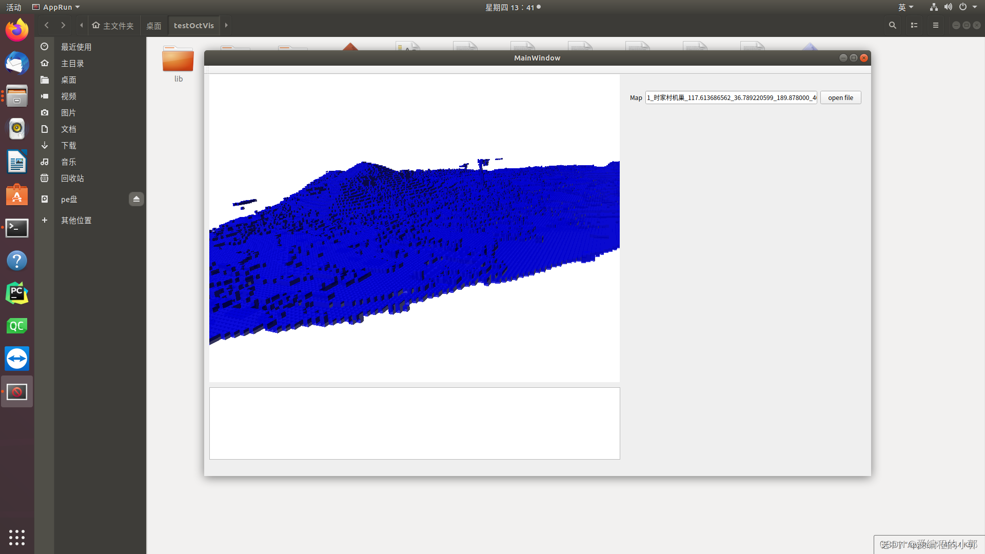Screen dimensions: 985x554
Task: Open the lib folder
Action: [178, 62]
